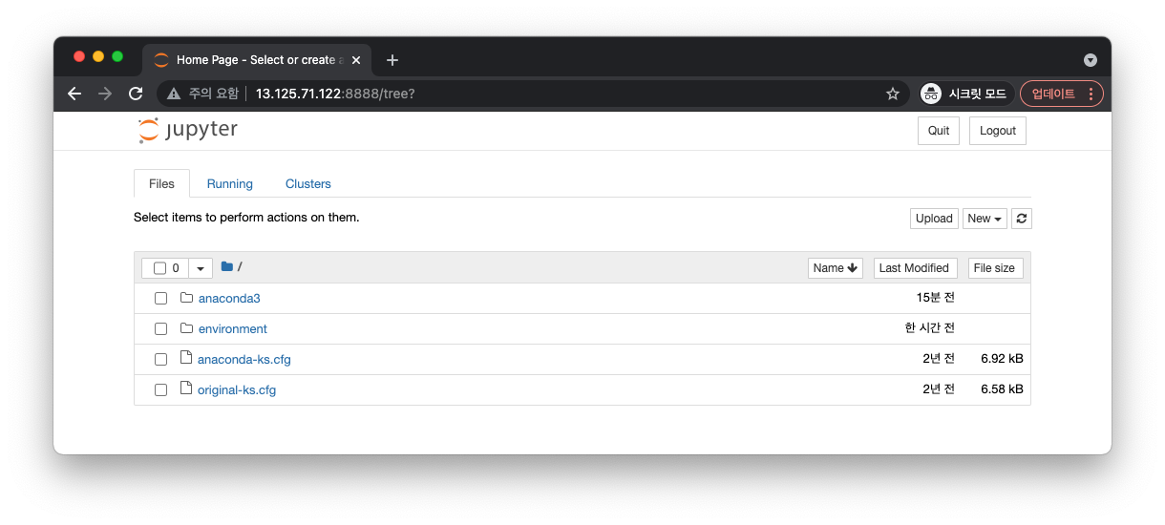The height and width of the screenshot is (525, 1165).
Task: Bookmark this page with the star
Action: (x=893, y=94)
